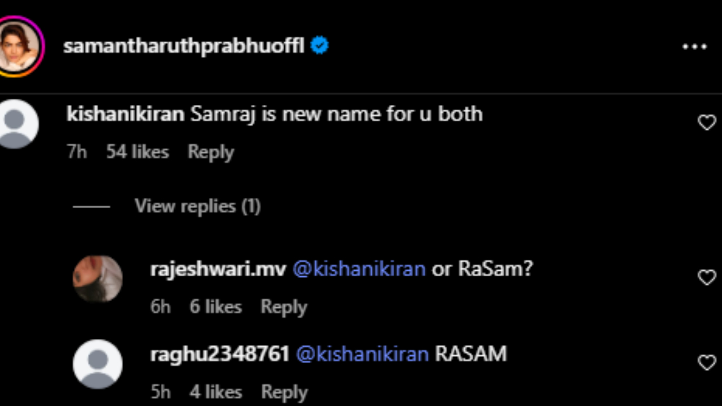Reply to raghu2348761's comment
722x406 pixels.
284,392
